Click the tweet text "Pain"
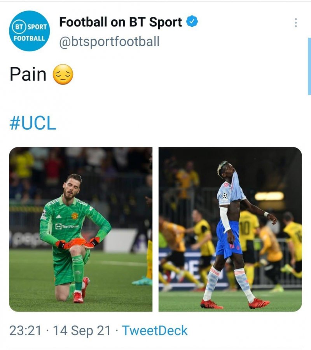 pos(28,74)
